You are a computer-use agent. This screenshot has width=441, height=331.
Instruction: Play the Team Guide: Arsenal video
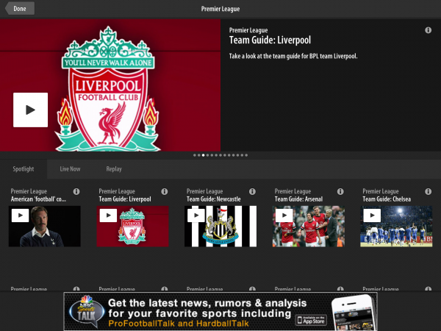coord(284,216)
